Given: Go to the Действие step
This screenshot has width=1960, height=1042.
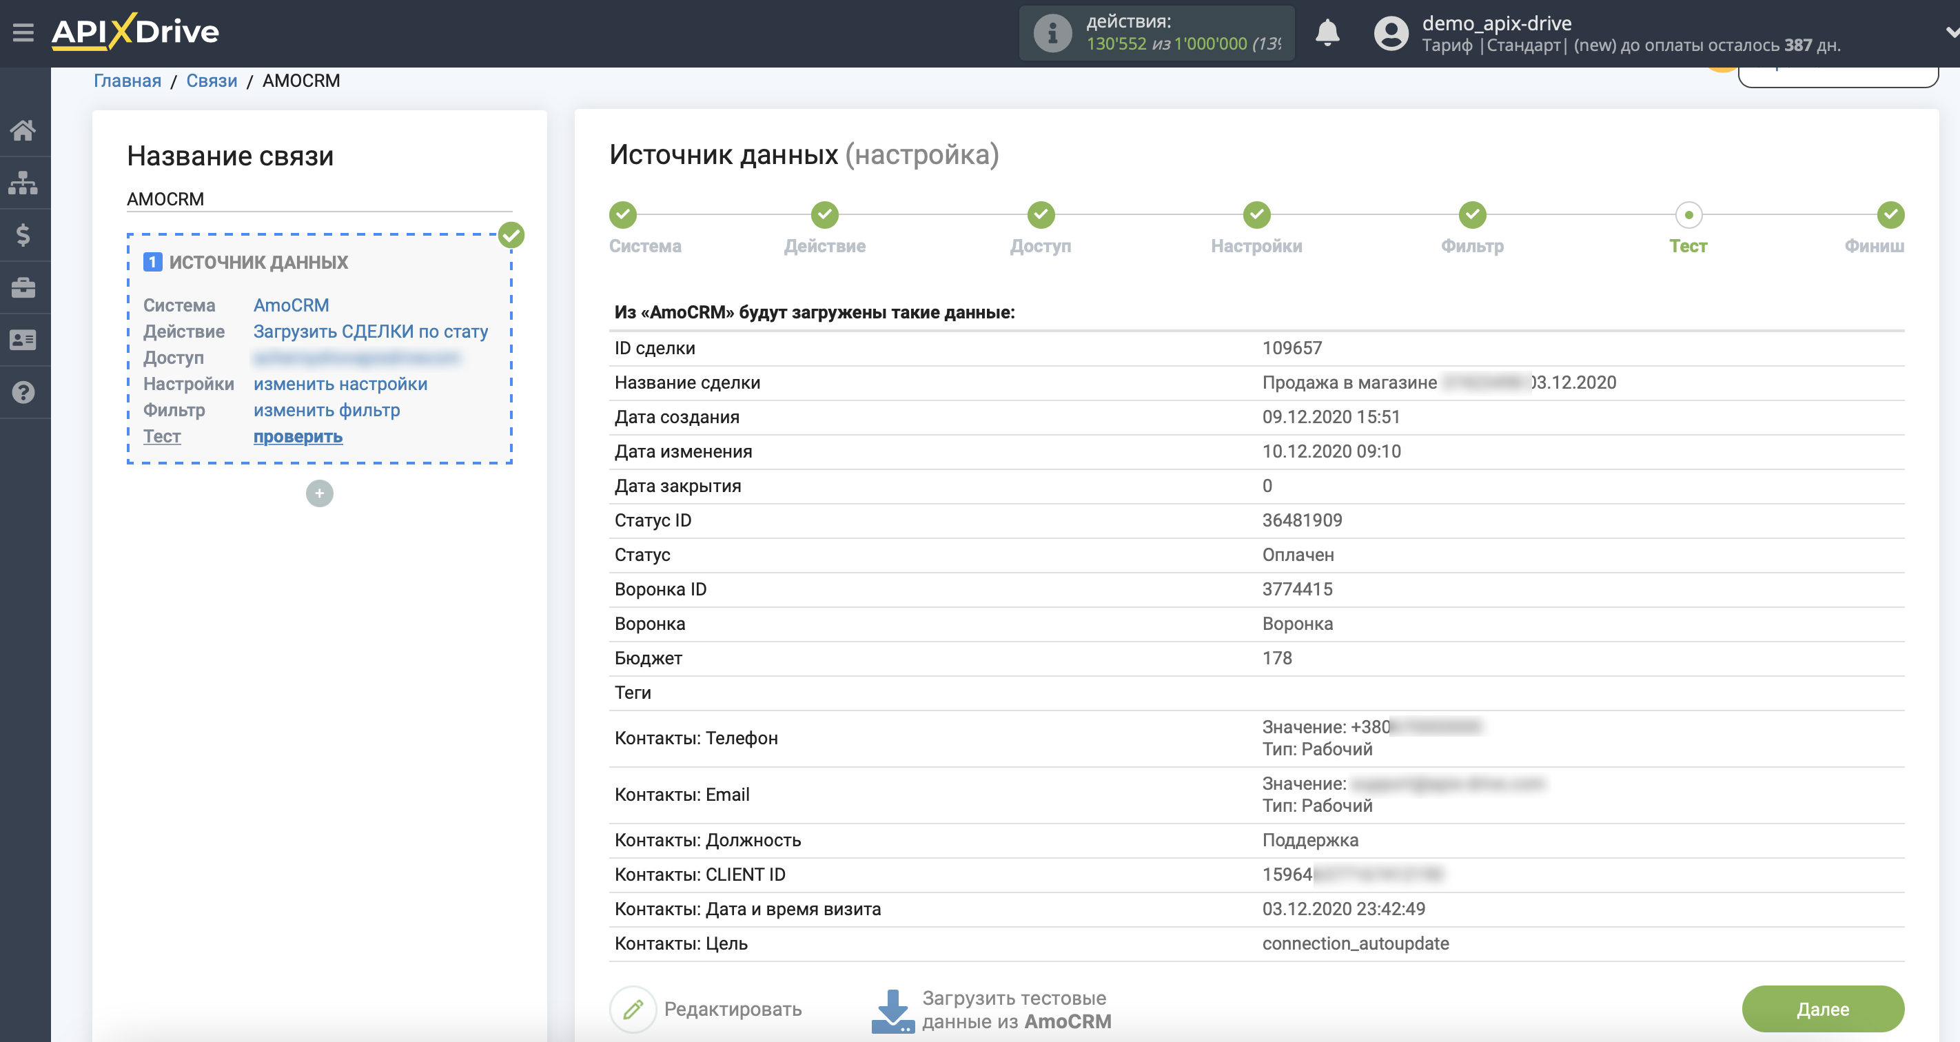Looking at the screenshot, I should [x=825, y=215].
